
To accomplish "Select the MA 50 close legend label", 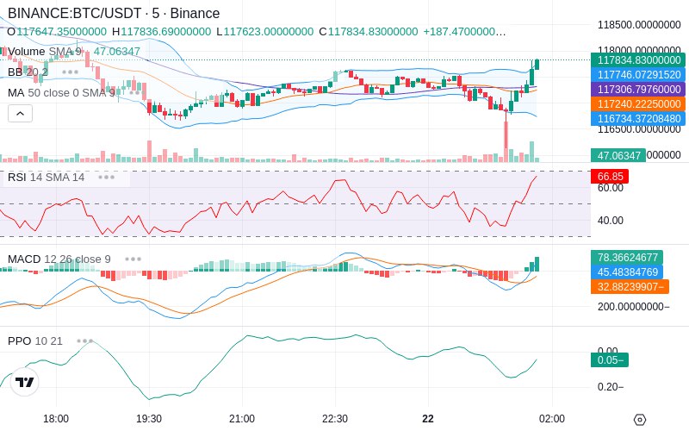I will tap(61, 93).
